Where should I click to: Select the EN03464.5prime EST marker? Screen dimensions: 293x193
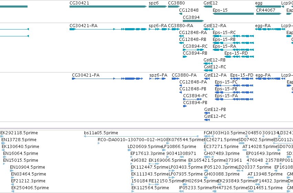point(12,178)
